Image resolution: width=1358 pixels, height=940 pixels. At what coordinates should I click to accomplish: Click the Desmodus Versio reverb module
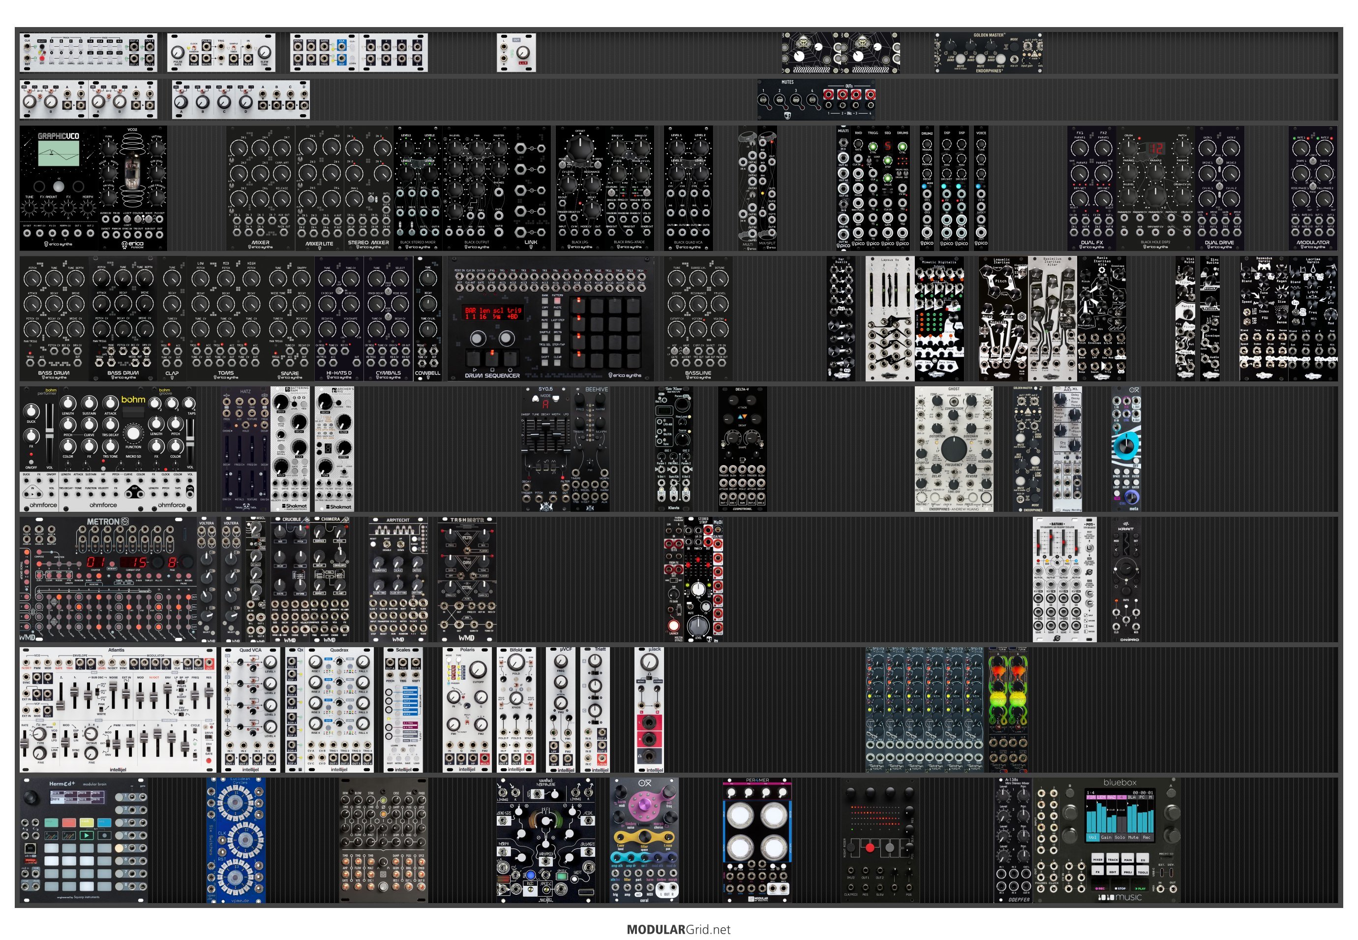coord(1264,318)
